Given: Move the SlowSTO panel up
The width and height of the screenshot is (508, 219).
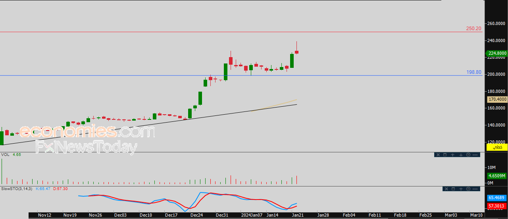Looking at the screenshot, I should (461, 189).
